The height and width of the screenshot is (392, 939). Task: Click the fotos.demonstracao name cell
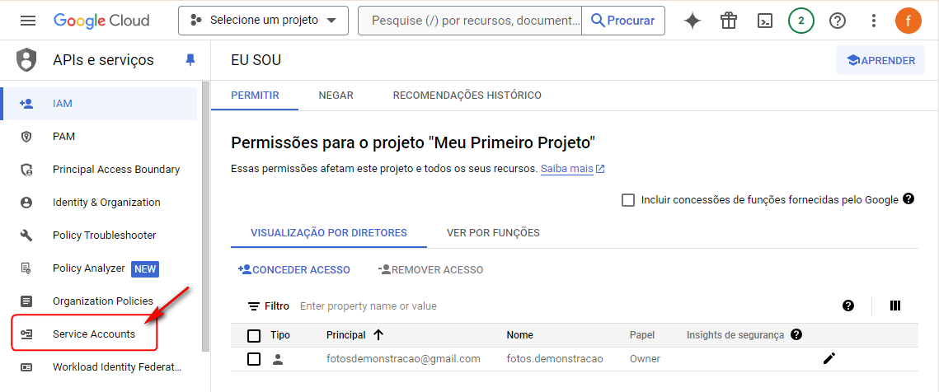(x=555, y=359)
